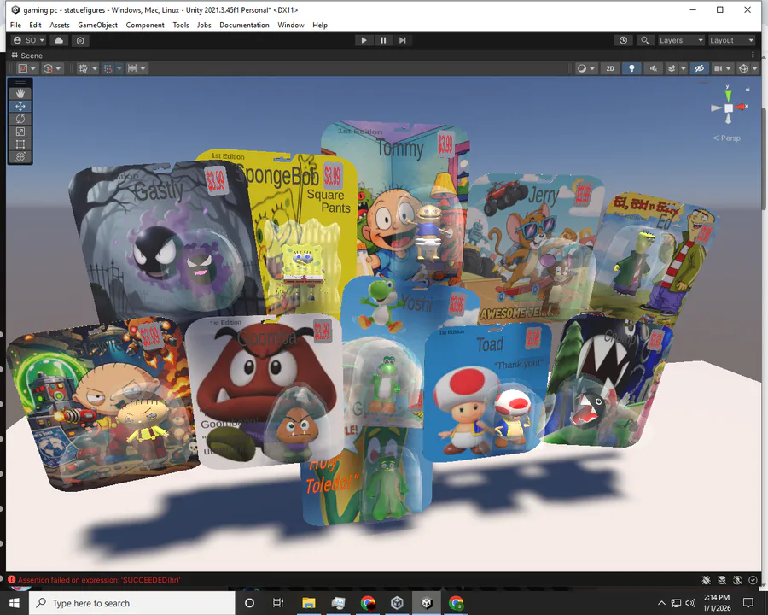The height and width of the screenshot is (615, 768).
Task: Toggle scene audio mute button
Action: 654,68
